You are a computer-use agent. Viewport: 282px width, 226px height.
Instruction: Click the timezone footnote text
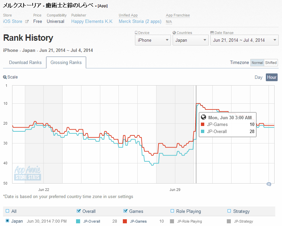[68, 196]
